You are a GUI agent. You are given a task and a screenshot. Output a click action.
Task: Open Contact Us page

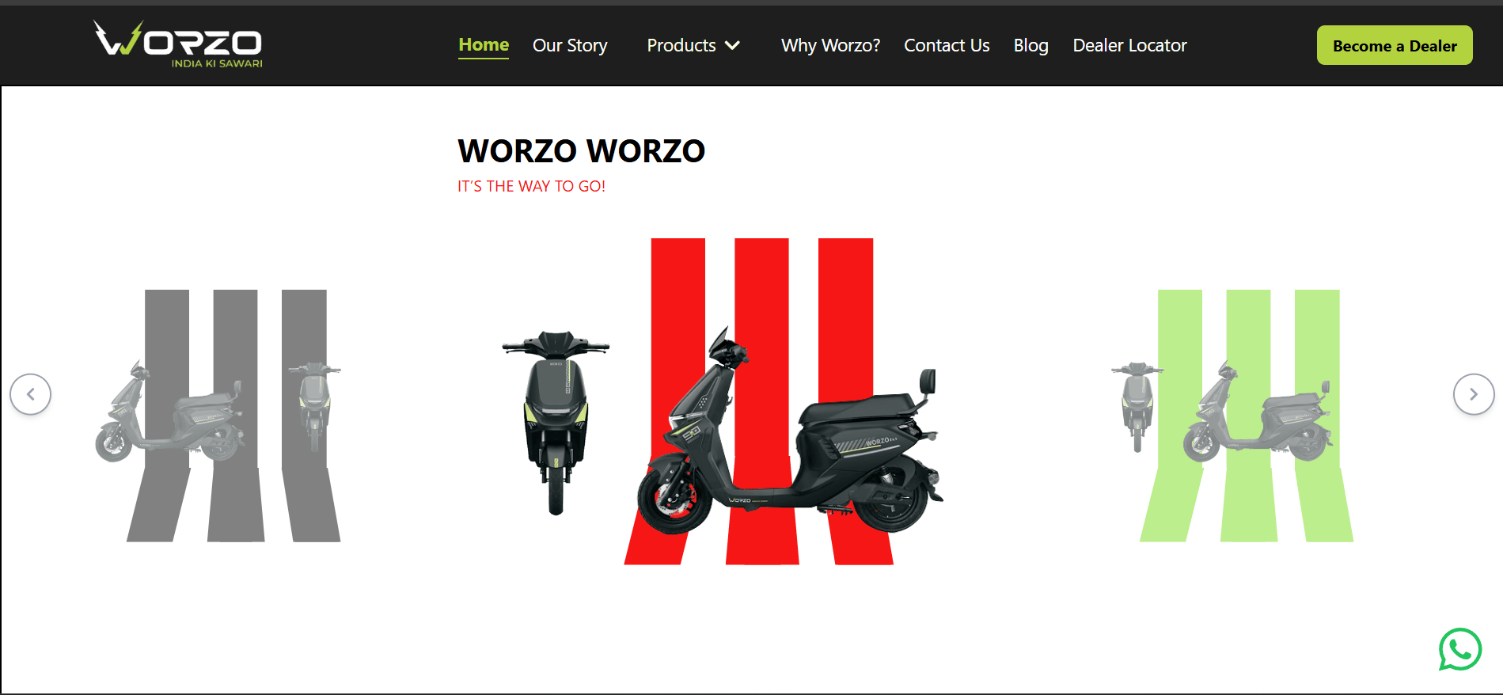947,46
